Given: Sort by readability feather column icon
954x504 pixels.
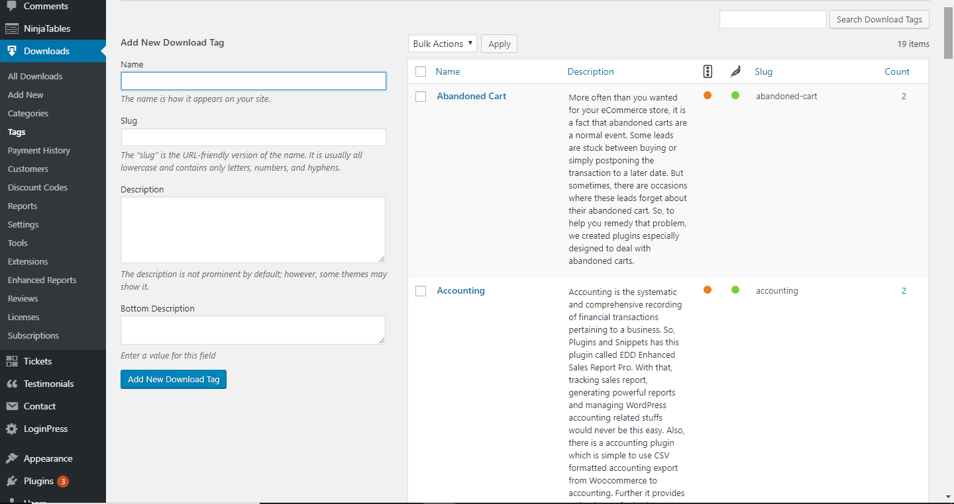Looking at the screenshot, I should click(x=735, y=71).
